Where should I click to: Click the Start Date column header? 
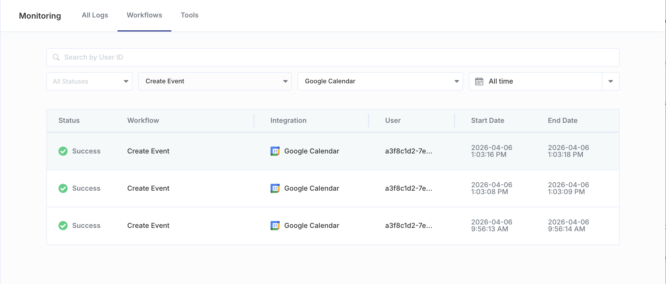pos(487,121)
